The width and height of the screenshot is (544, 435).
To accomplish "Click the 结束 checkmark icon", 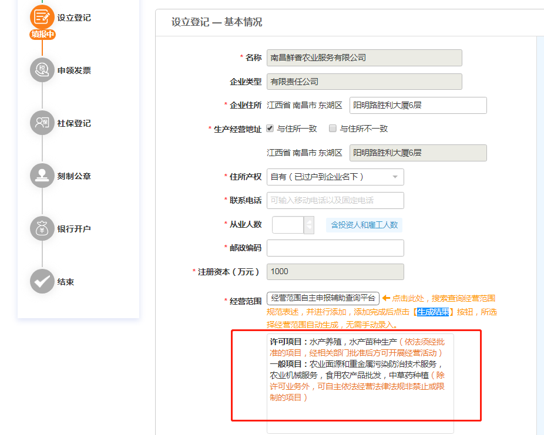I will 42,282.
